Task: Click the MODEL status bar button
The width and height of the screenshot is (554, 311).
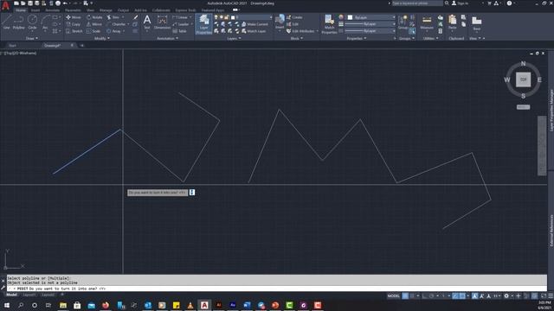Action: pos(393,295)
